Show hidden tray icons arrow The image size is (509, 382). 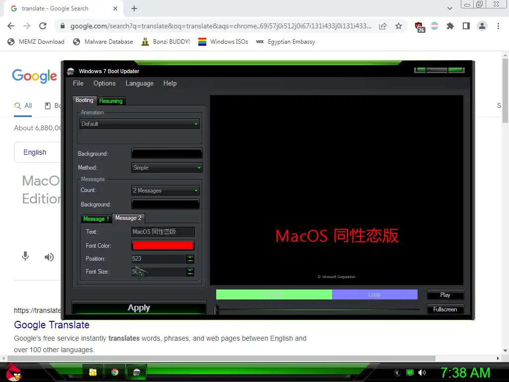click(x=397, y=373)
